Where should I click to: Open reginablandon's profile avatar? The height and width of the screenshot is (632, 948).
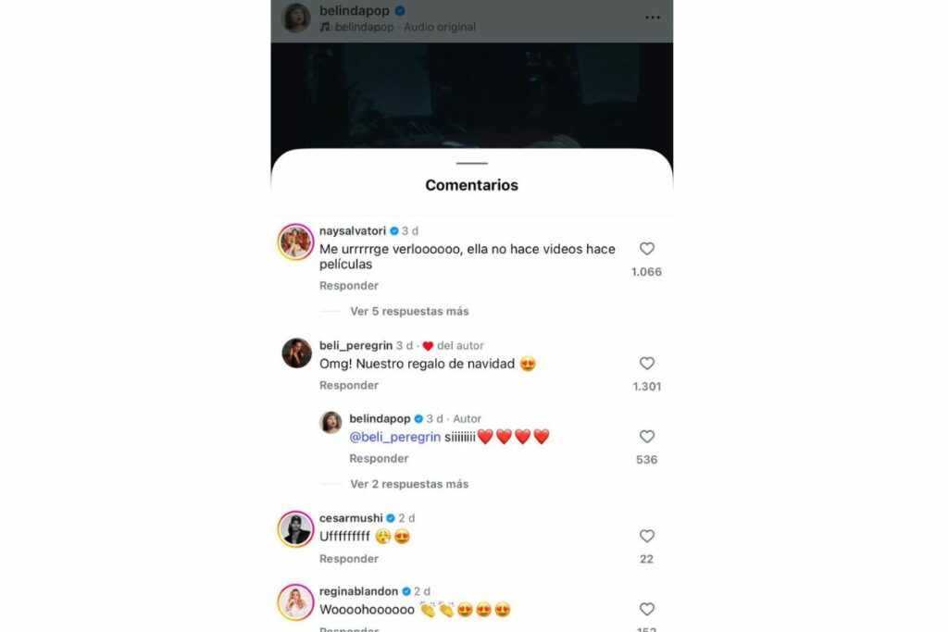pos(296,601)
